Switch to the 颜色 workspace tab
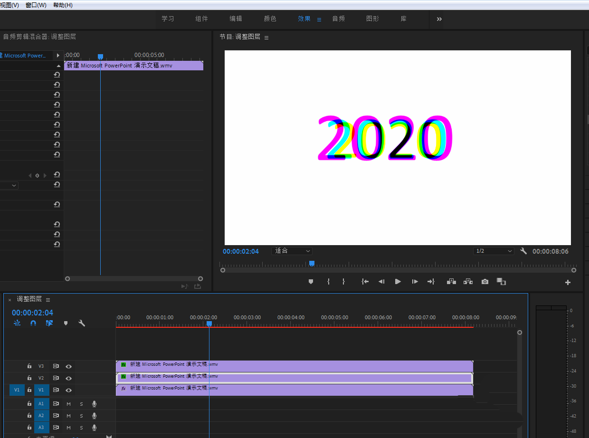 (270, 19)
